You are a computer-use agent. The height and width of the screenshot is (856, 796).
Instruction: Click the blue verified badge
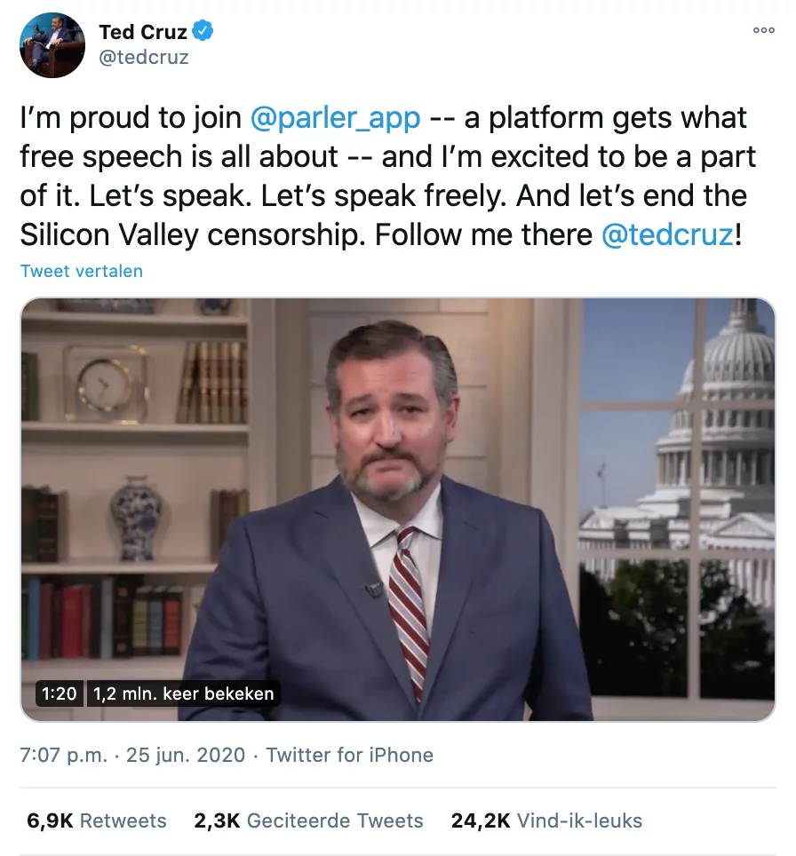(204, 32)
